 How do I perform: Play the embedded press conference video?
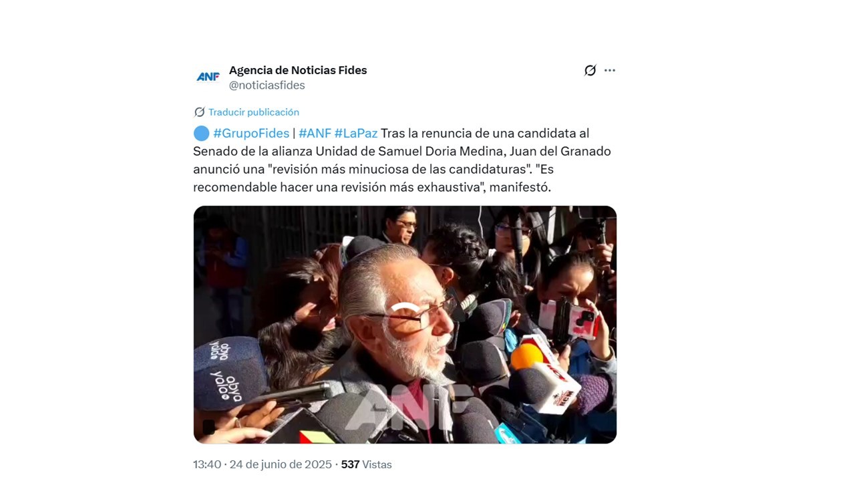point(405,325)
